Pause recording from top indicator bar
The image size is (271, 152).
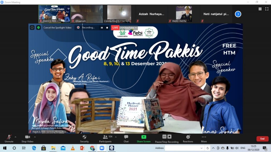click(x=102, y=28)
